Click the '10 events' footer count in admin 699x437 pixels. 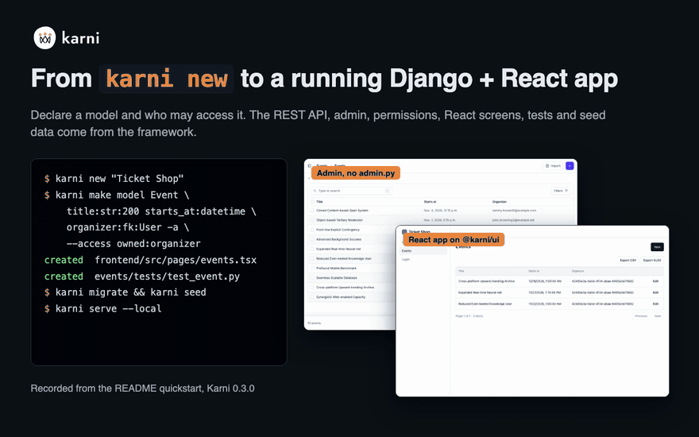click(314, 323)
